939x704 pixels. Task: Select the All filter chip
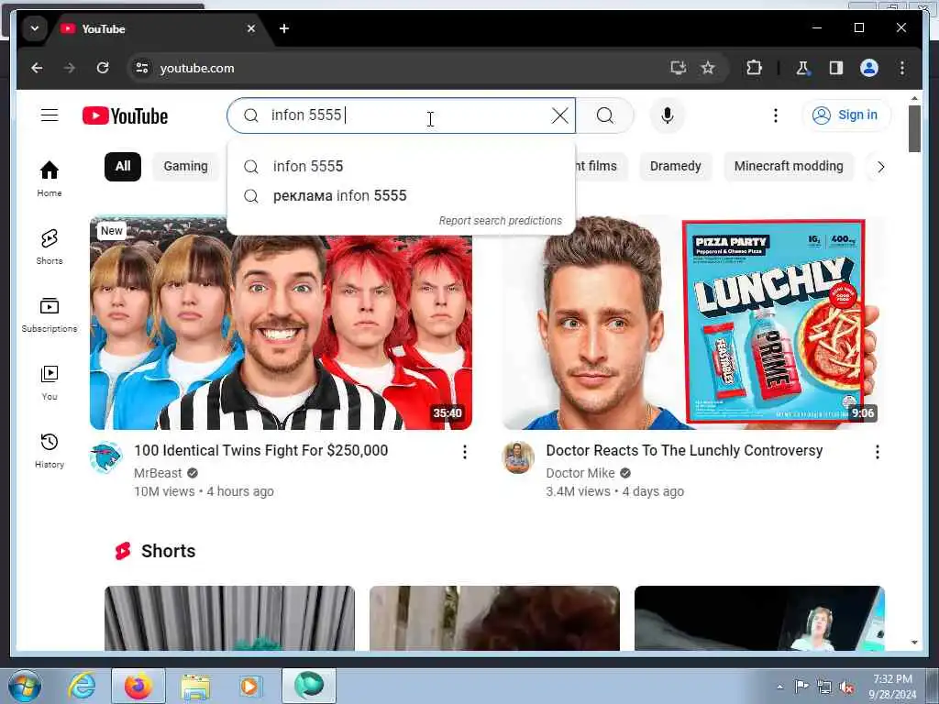(x=123, y=167)
